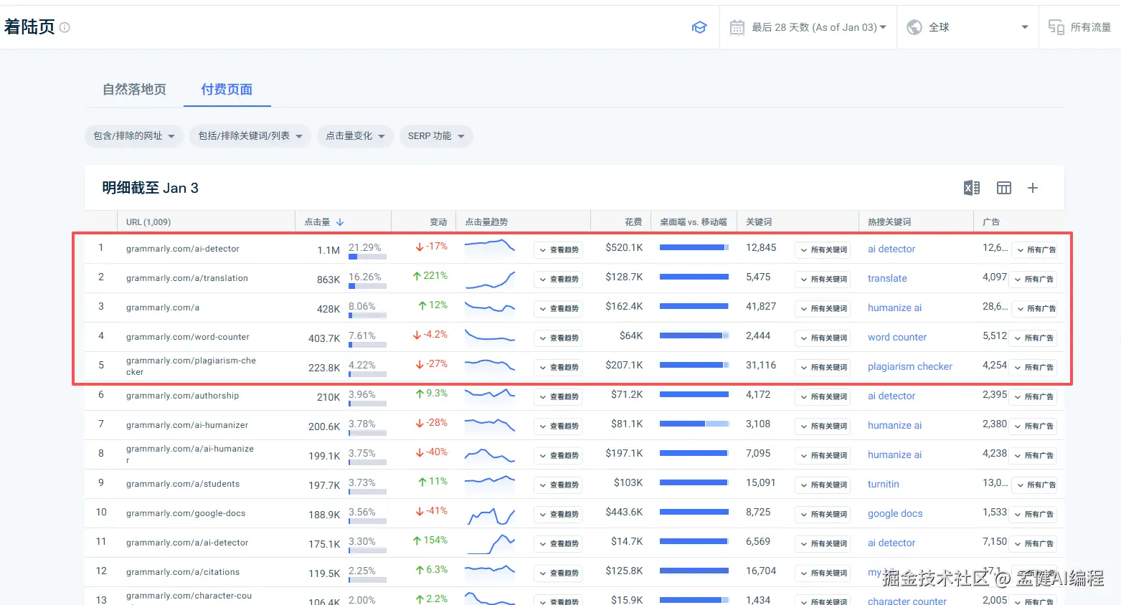Click the 桌面端 vs. 移动端 column header
The height and width of the screenshot is (605, 1121).
(694, 222)
